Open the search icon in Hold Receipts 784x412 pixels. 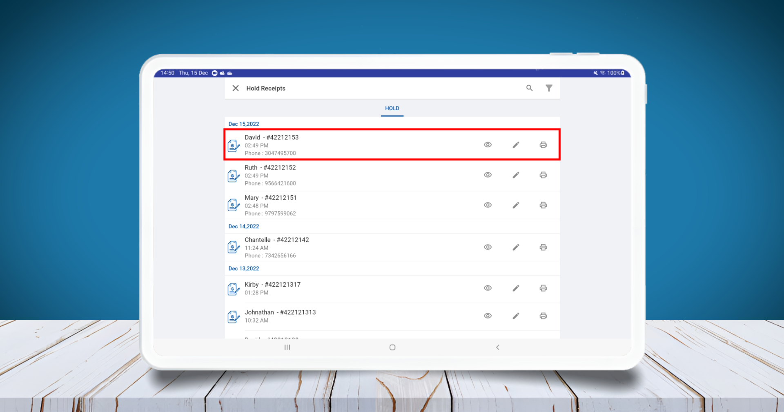529,88
